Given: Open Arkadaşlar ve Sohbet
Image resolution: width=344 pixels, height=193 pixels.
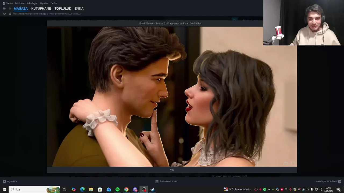Looking at the screenshot, I should [326, 181].
